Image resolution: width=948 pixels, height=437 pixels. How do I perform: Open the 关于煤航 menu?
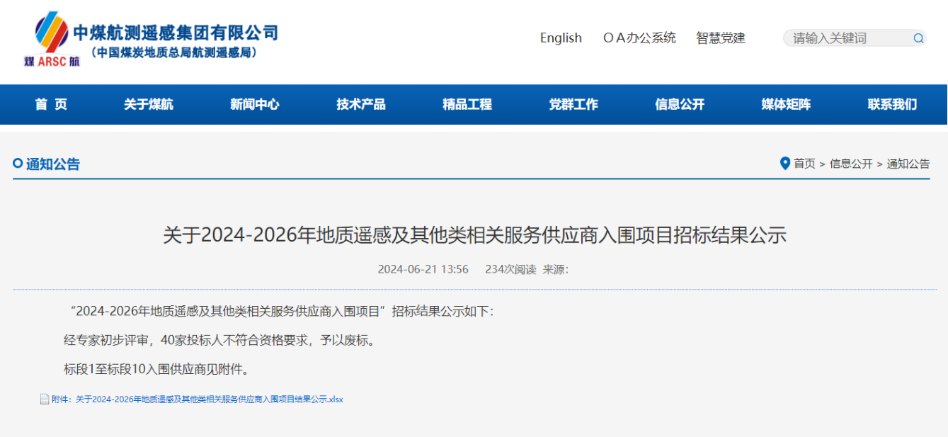coord(149,104)
